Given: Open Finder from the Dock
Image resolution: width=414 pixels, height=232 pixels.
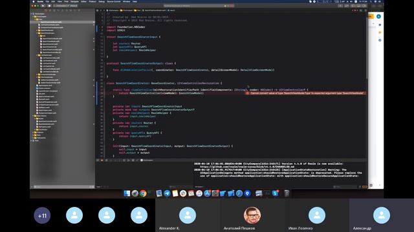Looking at the screenshot, I should point(127,193).
